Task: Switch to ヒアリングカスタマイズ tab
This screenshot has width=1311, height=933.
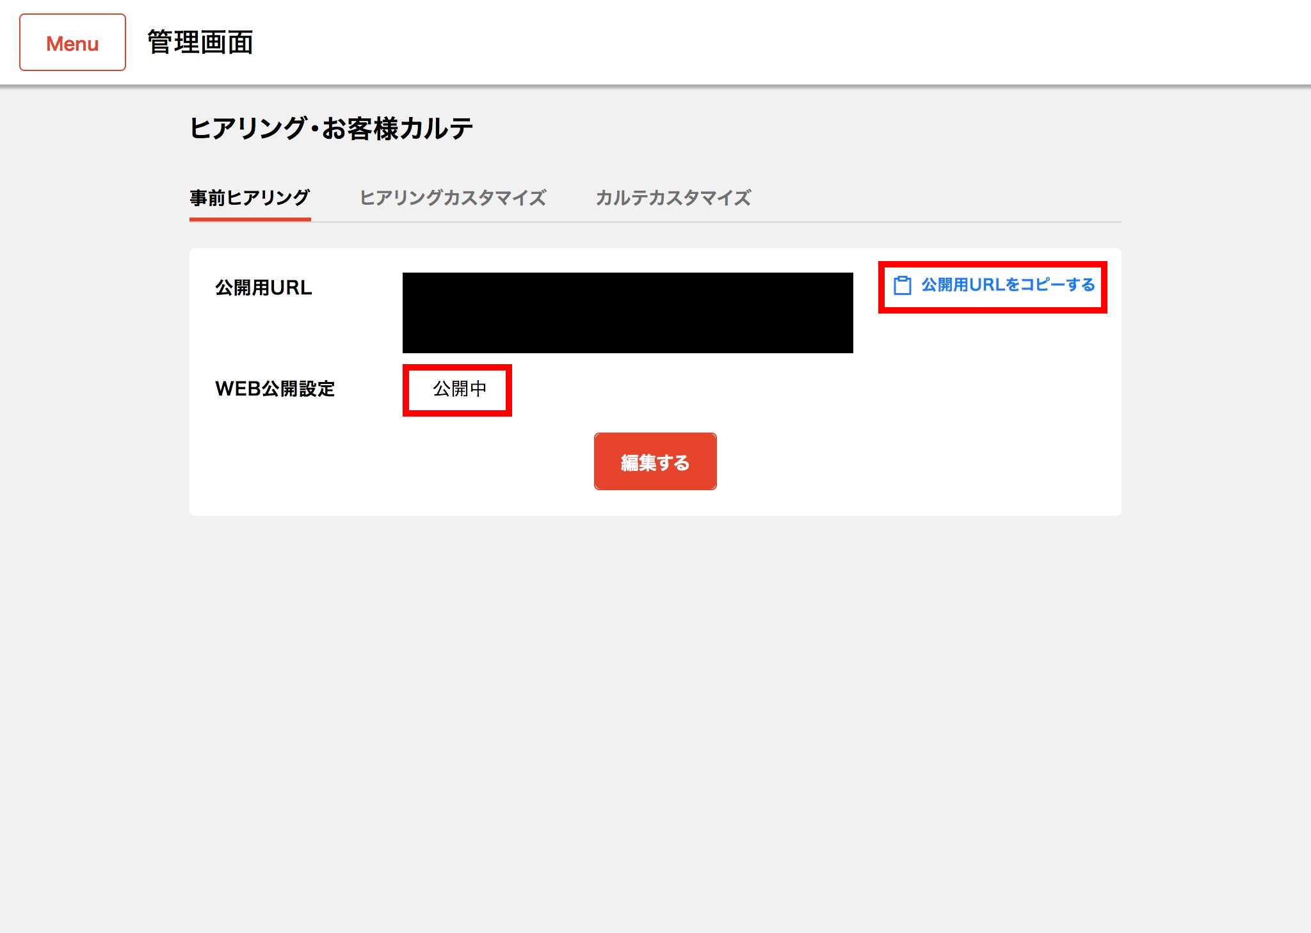Action: [453, 198]
